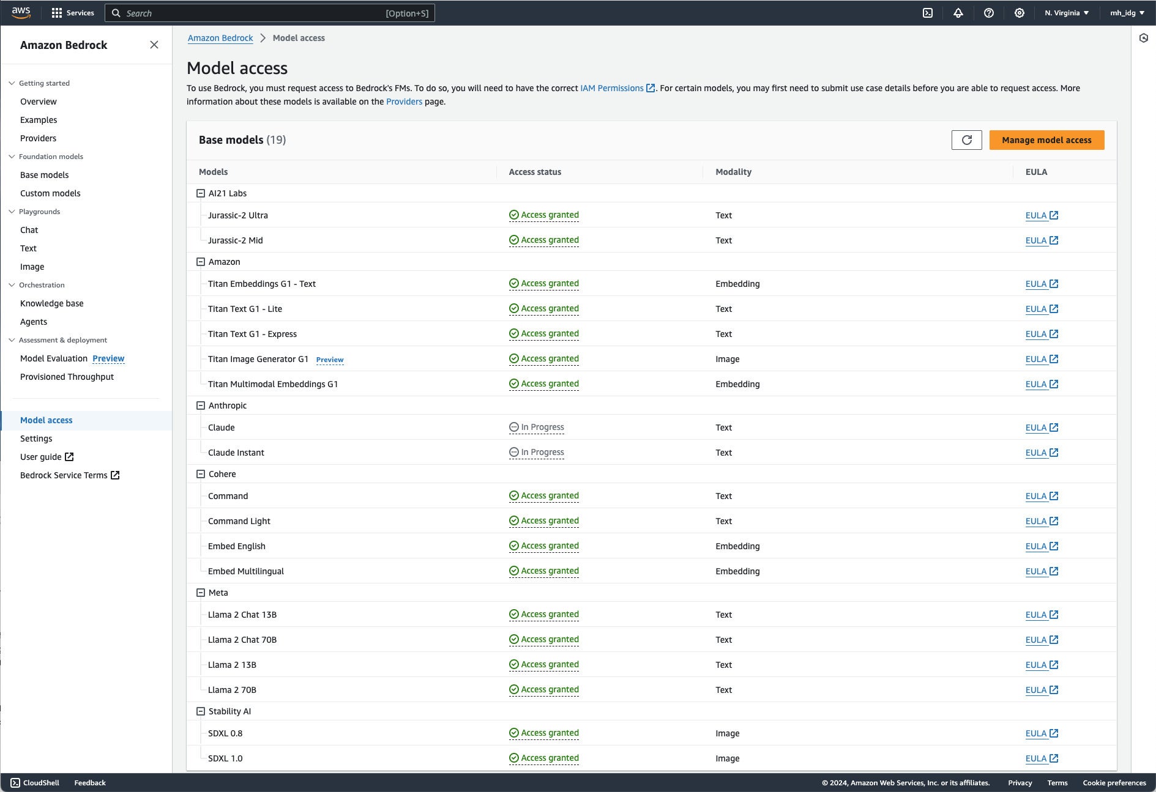Click Preview link beside Model Evaluation
Viewport: 1156px width, 792px height.
click(108, 358)
